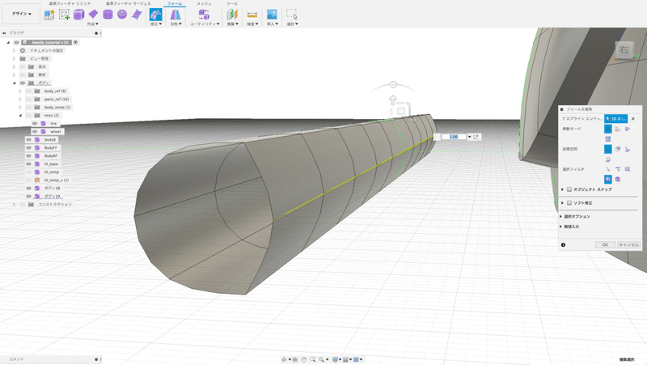
Task: Hide the hl_base body
Action: tap(28, 164)
